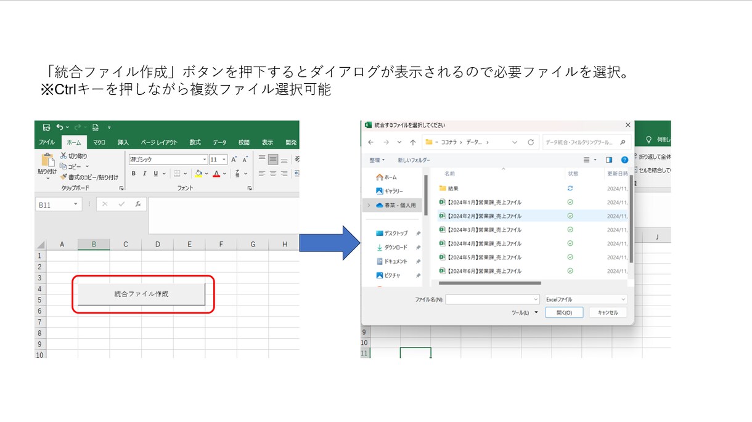Select column B header

pos(94,245)
